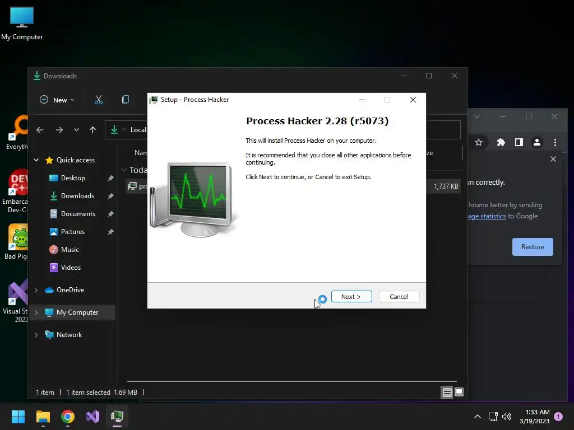The image size is (574, 430).
Task: Go up one folder in Explorer
Action: (x=92, y=130)
